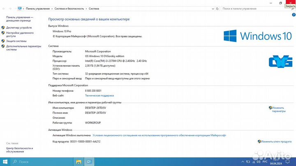Click the WORKGROUP value
This screenshot has width=296, height=166.
click(93, 122)
